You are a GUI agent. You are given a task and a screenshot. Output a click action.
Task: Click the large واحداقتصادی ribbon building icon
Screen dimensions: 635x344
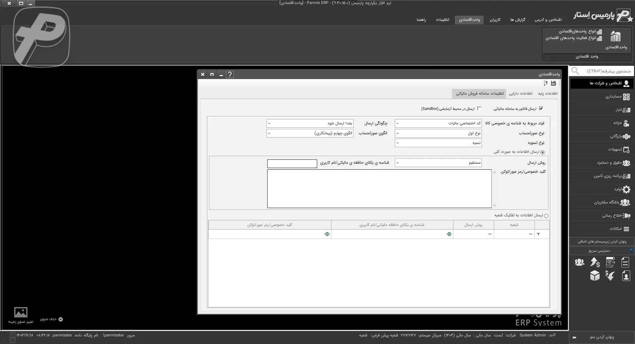tap(616, 36)
